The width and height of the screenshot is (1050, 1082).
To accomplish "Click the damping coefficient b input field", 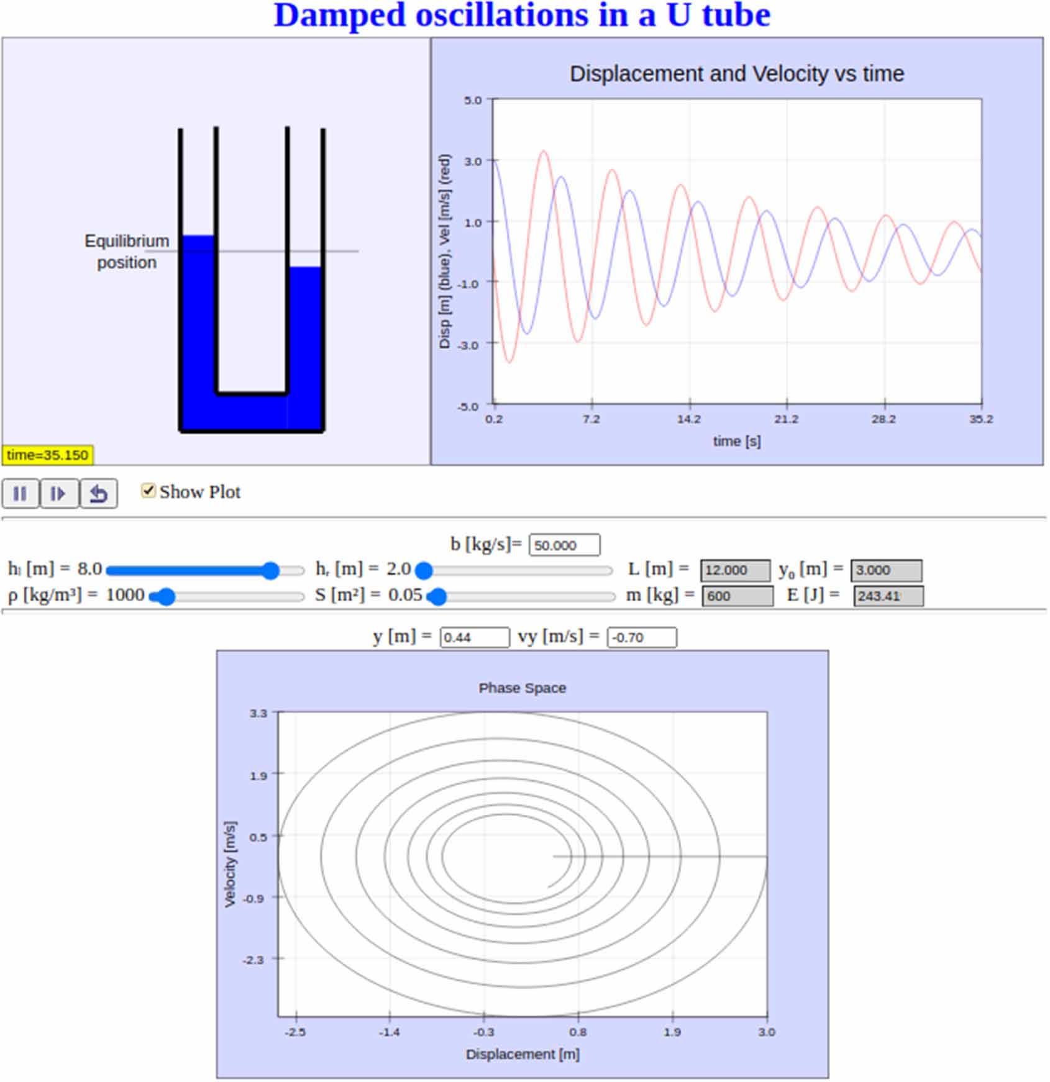I will (x=563, y=545).
